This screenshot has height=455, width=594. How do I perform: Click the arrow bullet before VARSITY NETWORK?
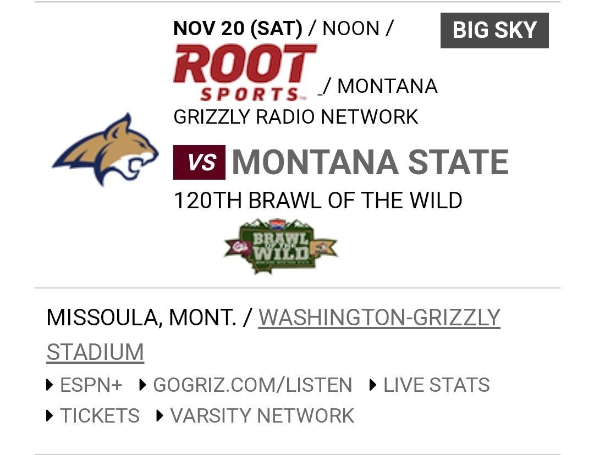161,416
